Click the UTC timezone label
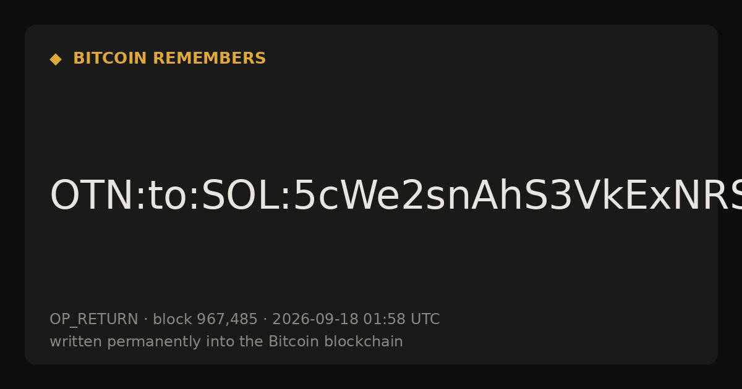This screenshot has width=742, height=389. point(424,320)
